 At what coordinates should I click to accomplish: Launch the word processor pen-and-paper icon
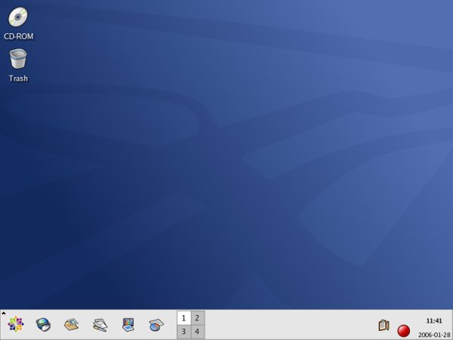click(100, 325)
